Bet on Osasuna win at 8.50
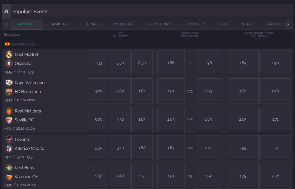Viewport: 295px width, 189px height. click(142, 63)
